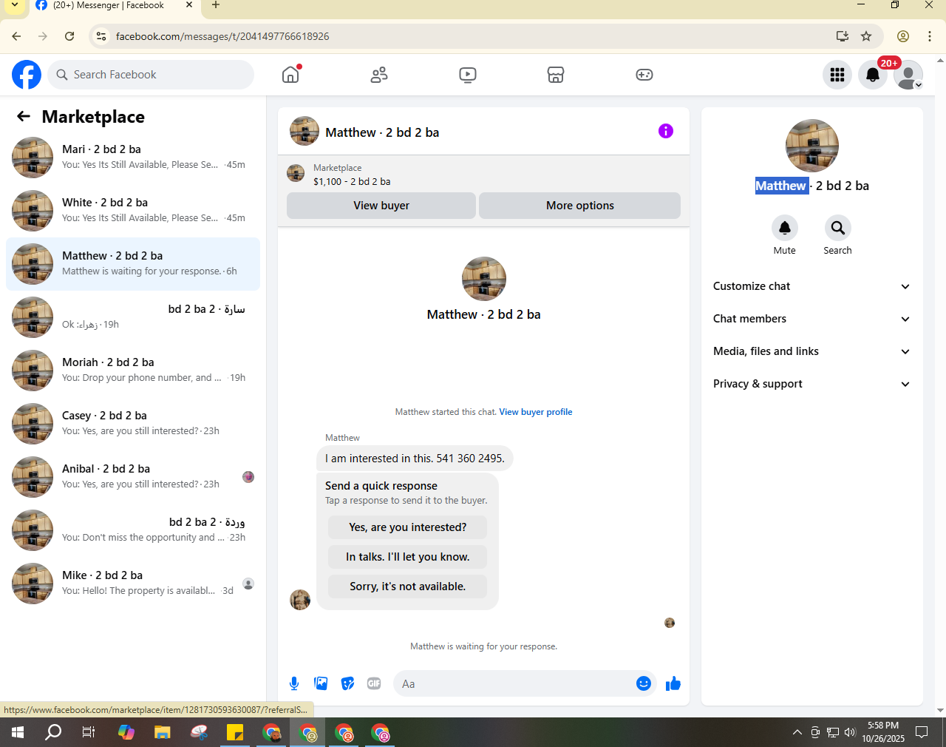
Task: Open the tab search dropdown arrow
Action: click(14, 5)
